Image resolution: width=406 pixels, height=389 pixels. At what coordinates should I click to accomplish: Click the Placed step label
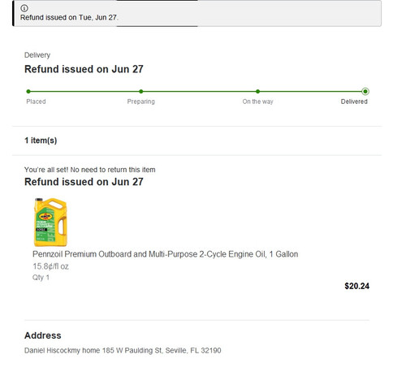(36, 102)
